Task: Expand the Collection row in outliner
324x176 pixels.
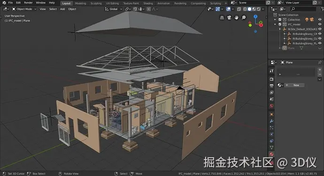Action: tap(275, 20)
